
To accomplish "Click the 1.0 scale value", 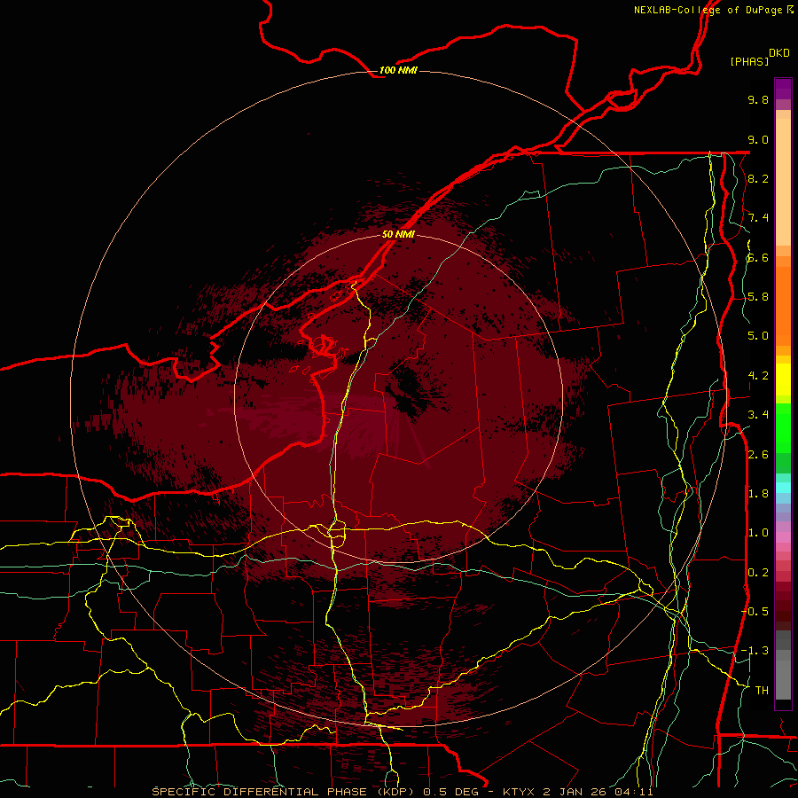I will pos(758,533).
